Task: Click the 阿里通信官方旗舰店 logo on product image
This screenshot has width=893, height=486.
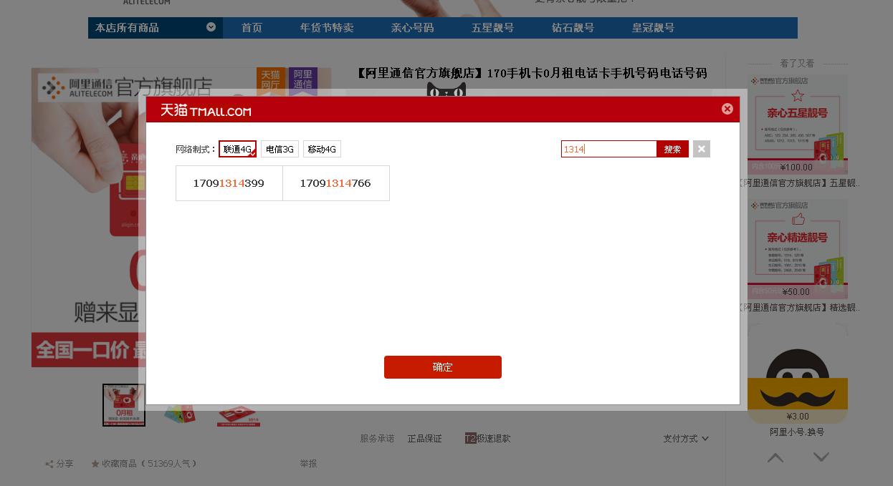Action: (126, 87)
